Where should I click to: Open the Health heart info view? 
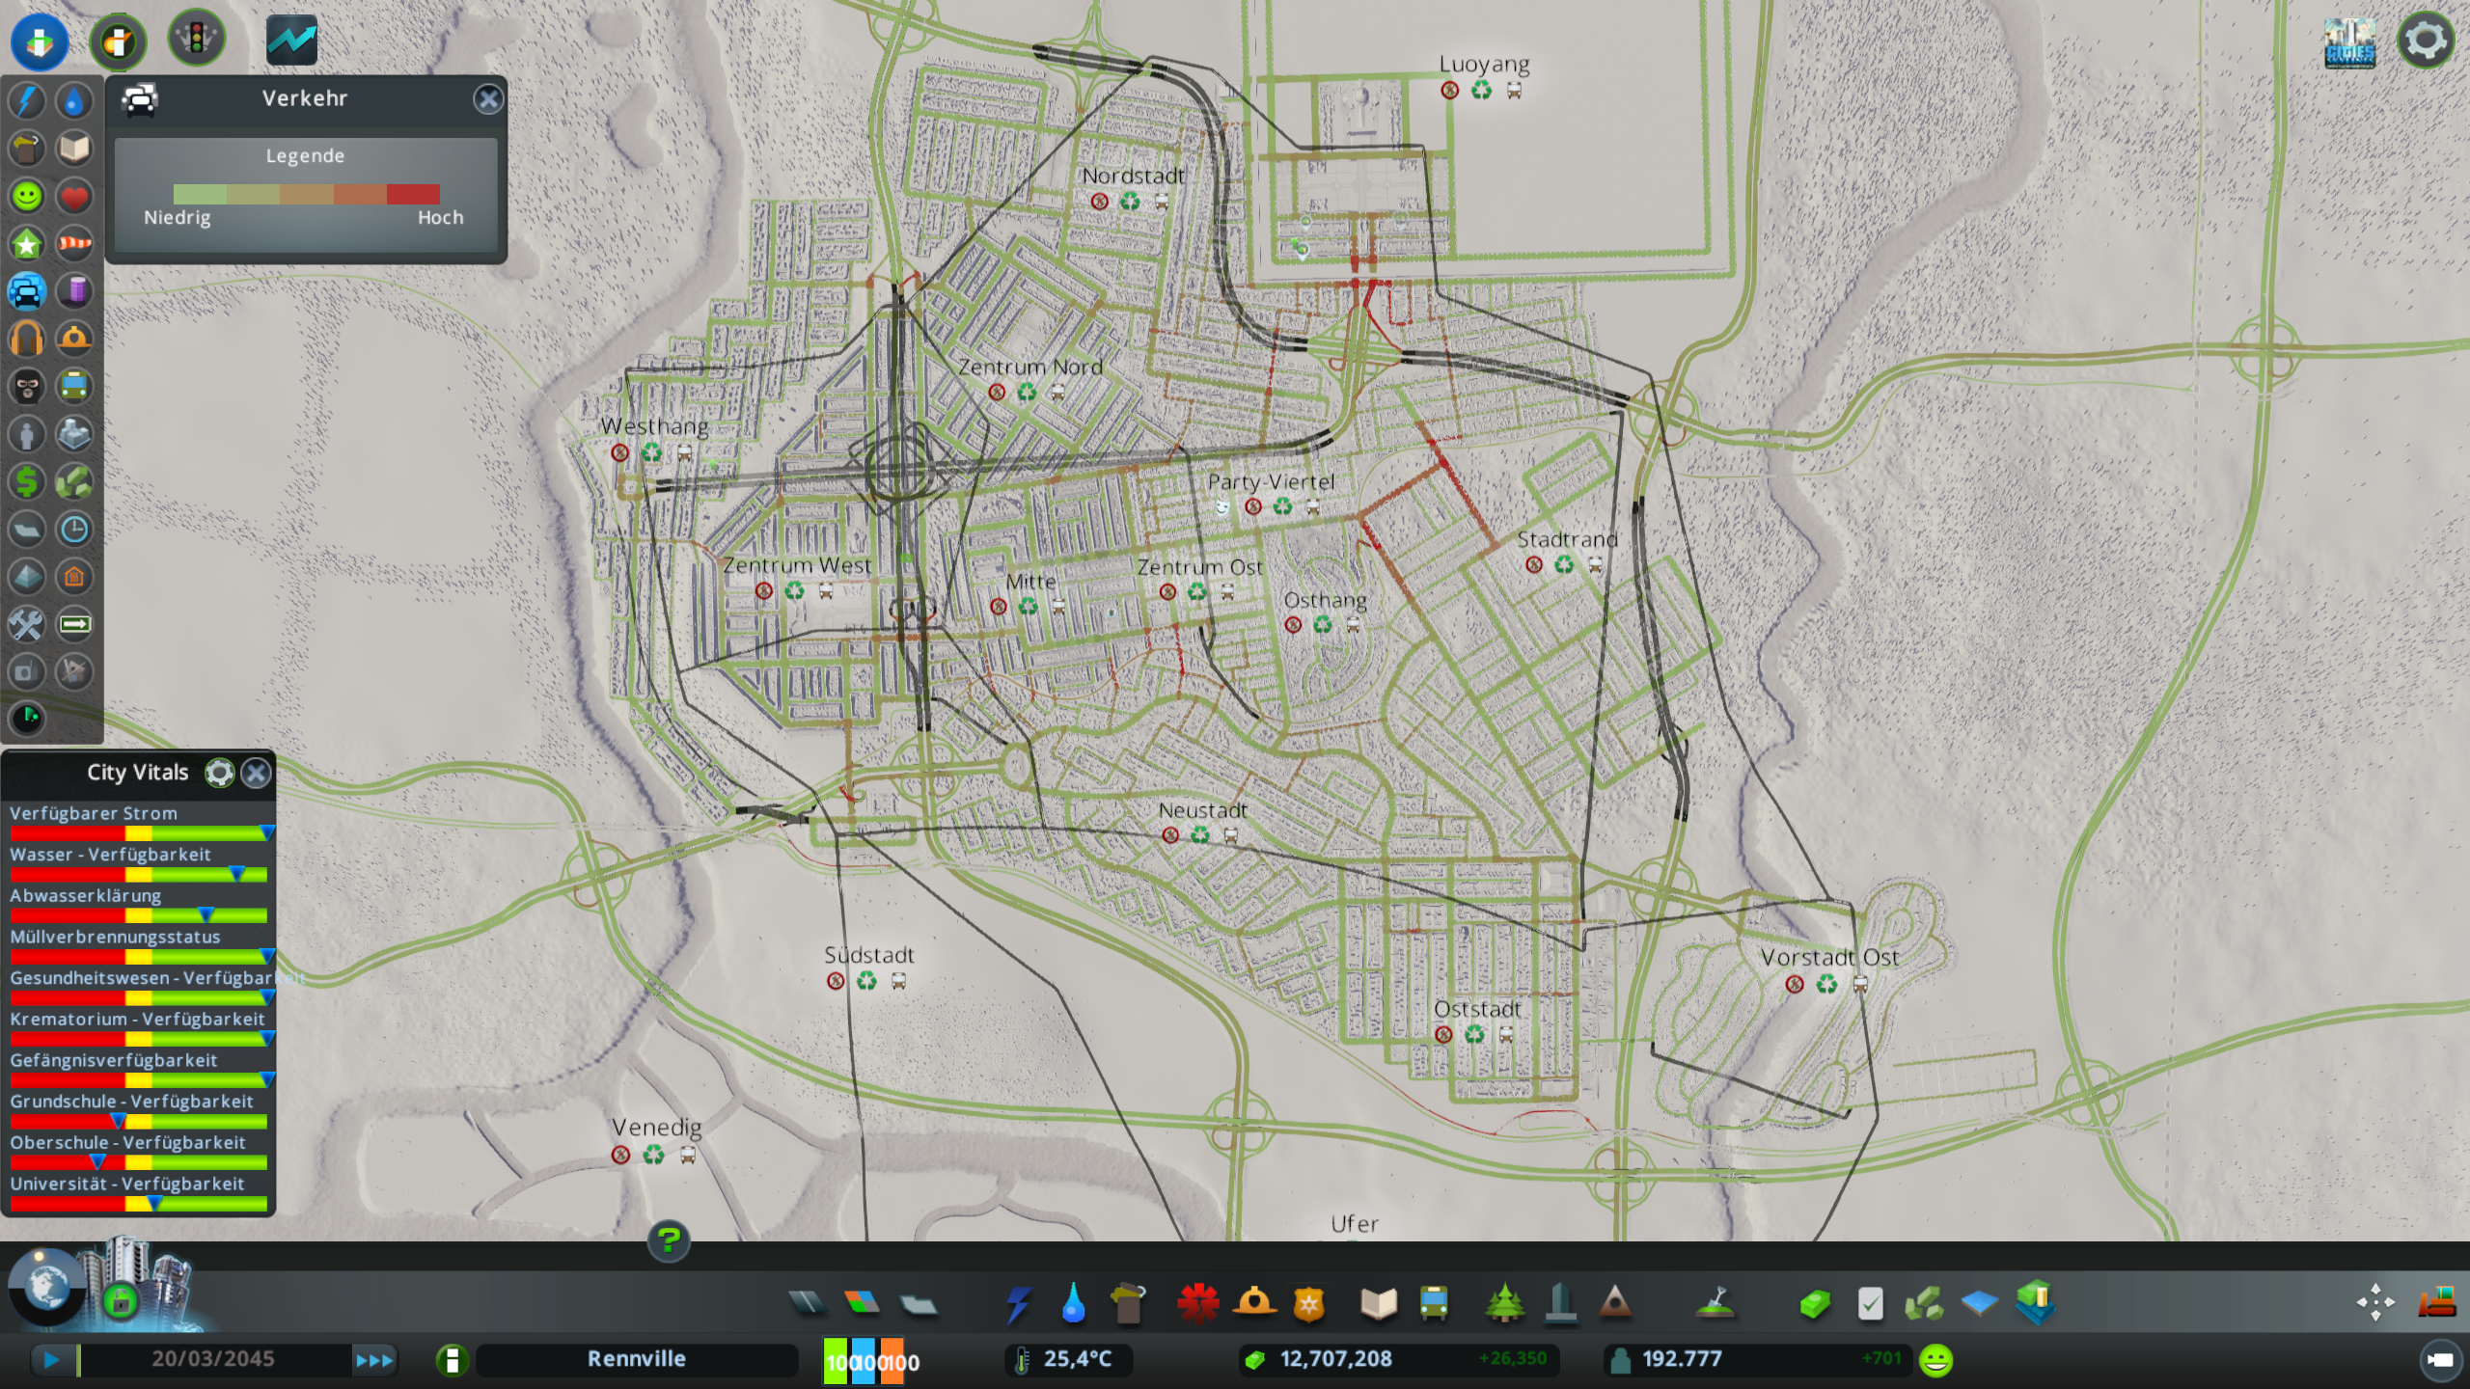click(74, 197)
